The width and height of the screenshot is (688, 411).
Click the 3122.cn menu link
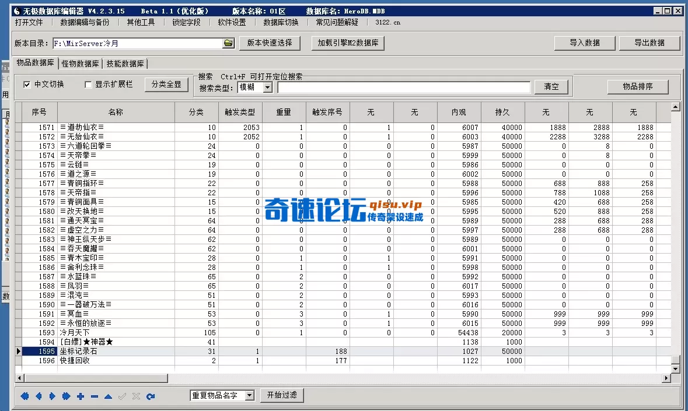[388, 22]
